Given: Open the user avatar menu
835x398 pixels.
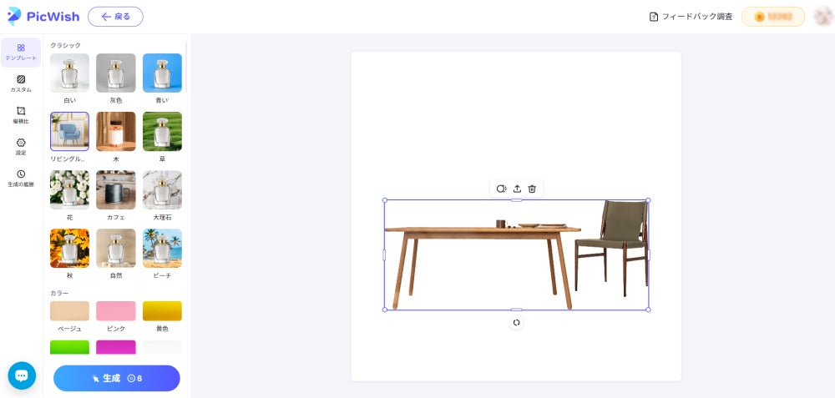Looking at the screenshot, I should pyautogui.click(x=823, y=17).
